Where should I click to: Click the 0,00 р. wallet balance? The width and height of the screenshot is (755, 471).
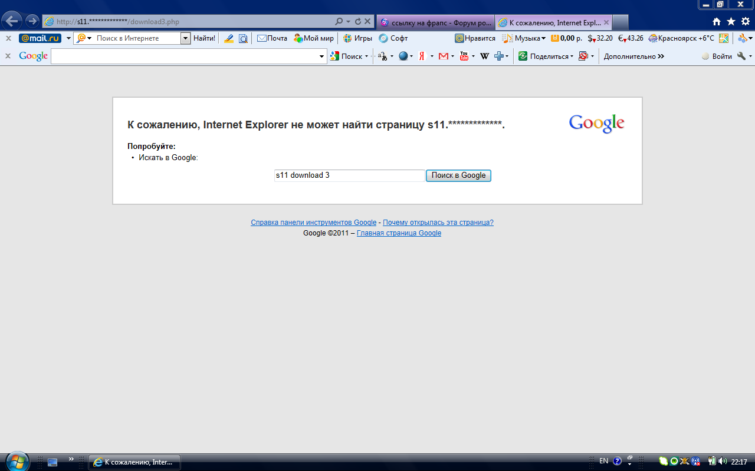566,38
